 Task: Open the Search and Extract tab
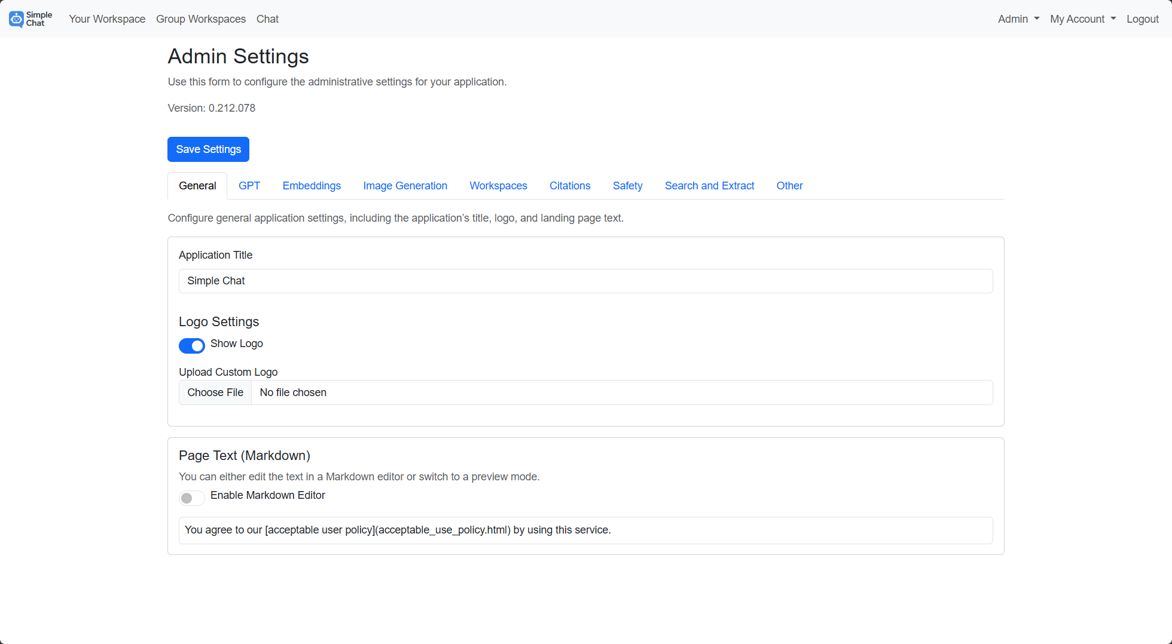[x=709, y=186]
